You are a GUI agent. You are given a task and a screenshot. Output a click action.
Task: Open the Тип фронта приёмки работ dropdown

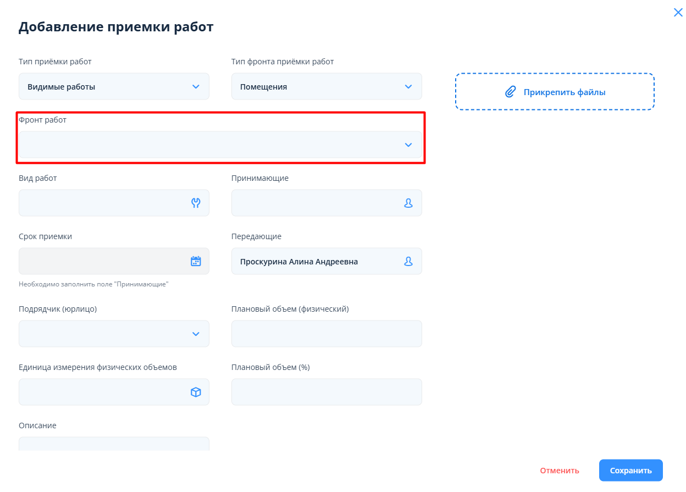(x=408, y=86)
